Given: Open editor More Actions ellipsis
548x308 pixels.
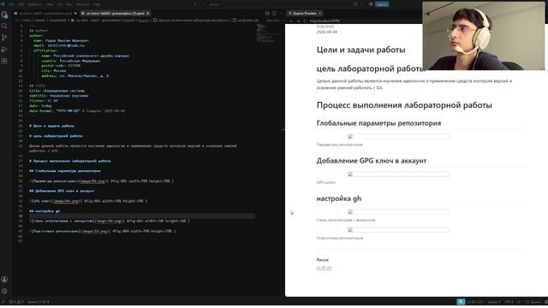Looking at the screenshot, I should [281, 14].
